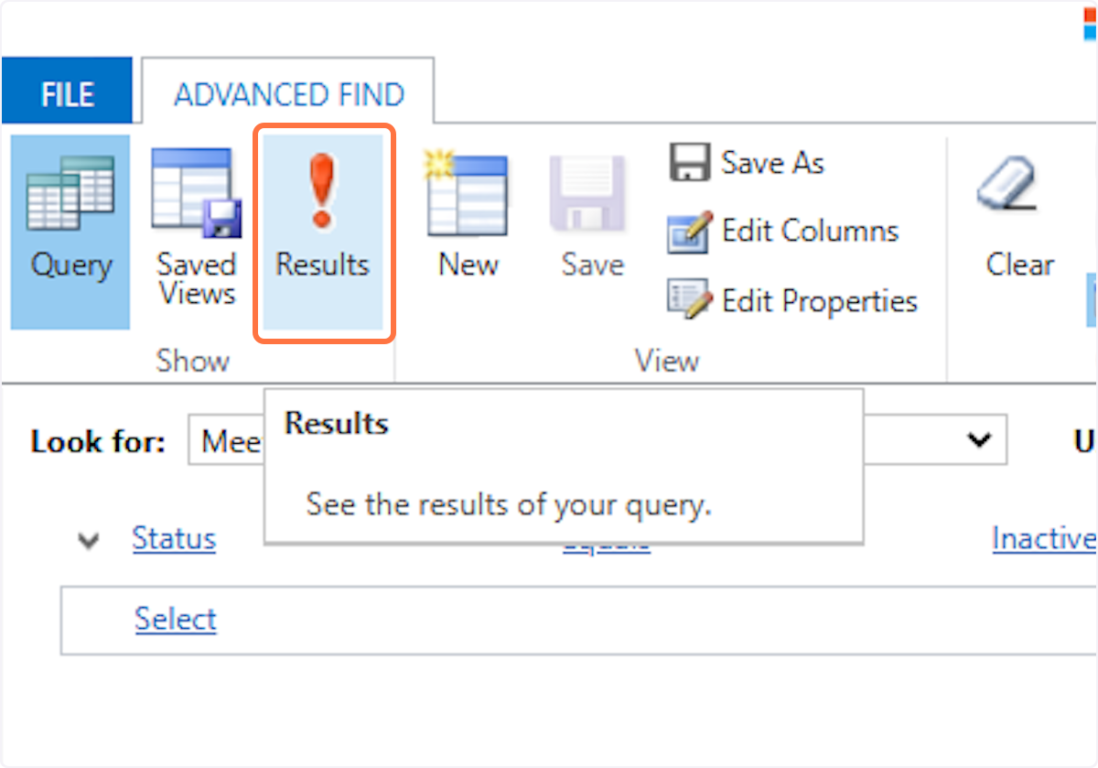Click the View group label
Screen dimensions: 1098x768
[x=667, y=361]
